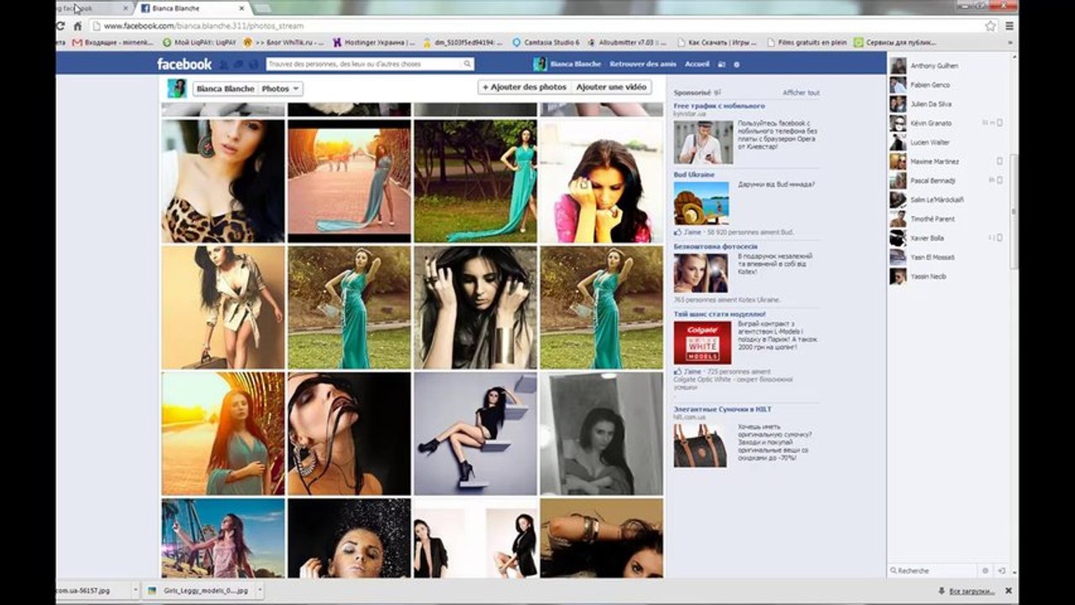Open Безкоштовна фотосесія ad link
This screenshot has width=1075, height=605.
tap(715, 246)
